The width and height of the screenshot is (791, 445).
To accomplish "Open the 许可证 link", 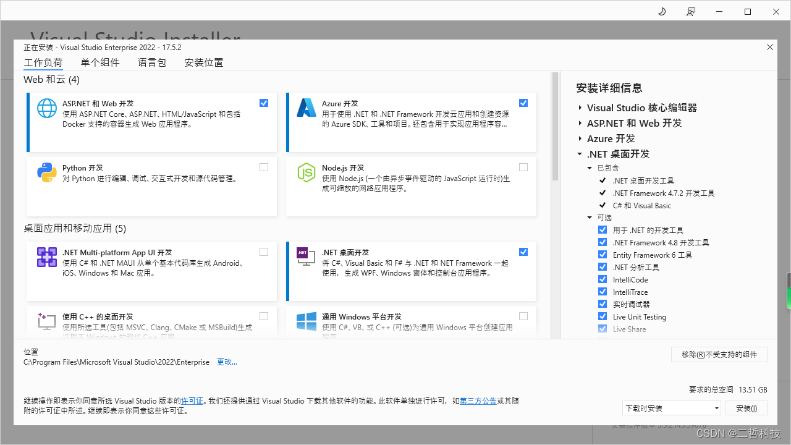I will [x=192, y=401].
